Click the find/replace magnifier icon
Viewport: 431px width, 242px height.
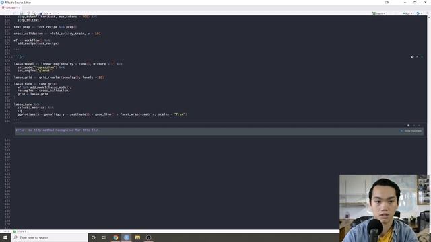pos(34,13)
